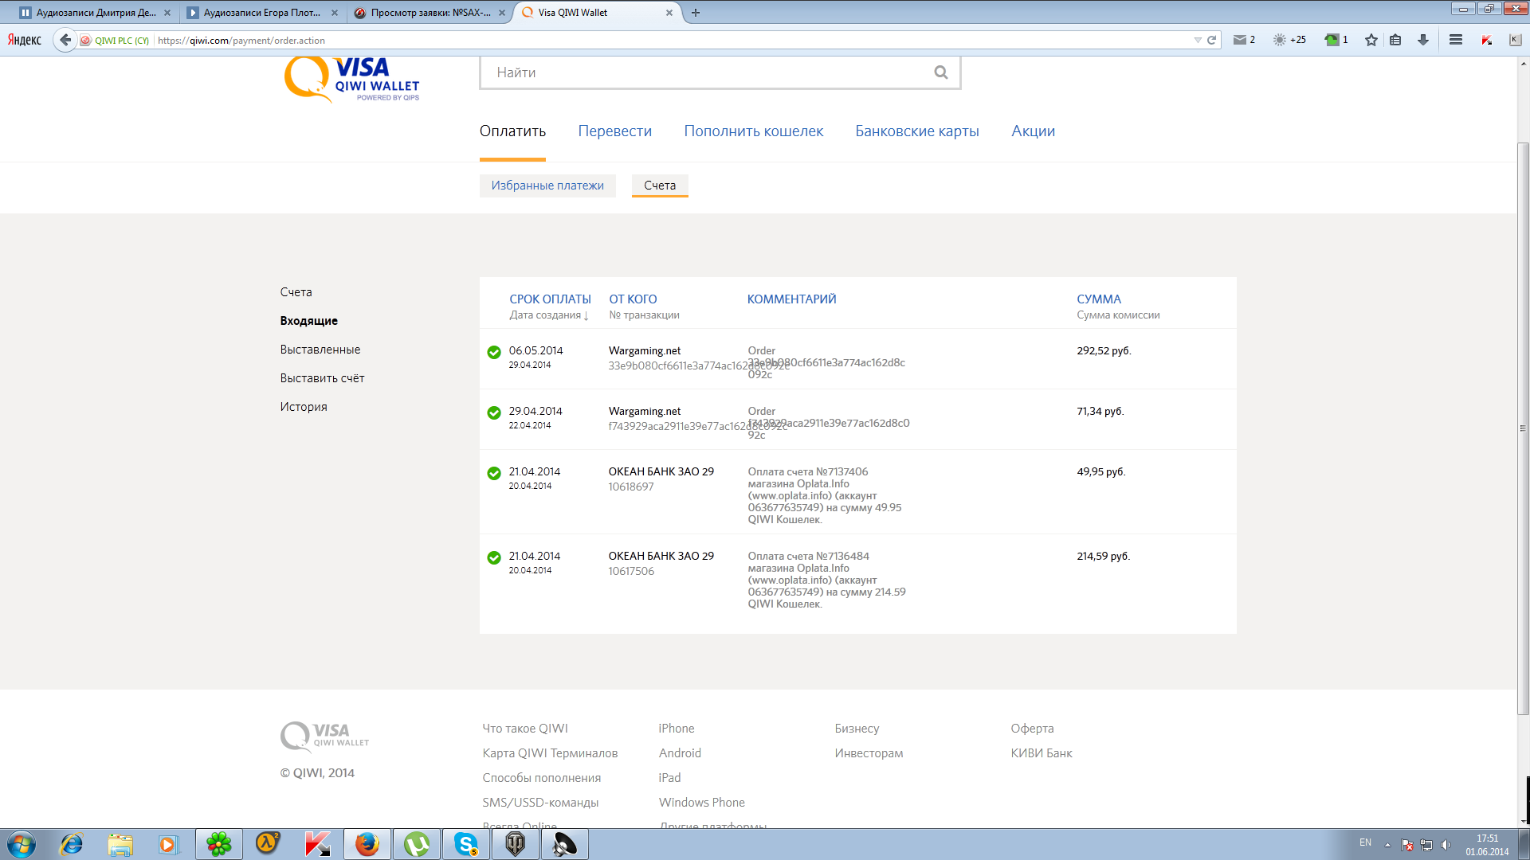Open Windows Explorer folder in taskbar
1530x860 pixels.
[x=120, y=844]
